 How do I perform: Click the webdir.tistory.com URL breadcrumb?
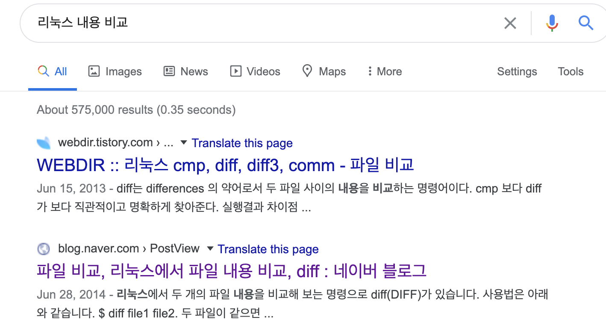(x=116, y=142)
